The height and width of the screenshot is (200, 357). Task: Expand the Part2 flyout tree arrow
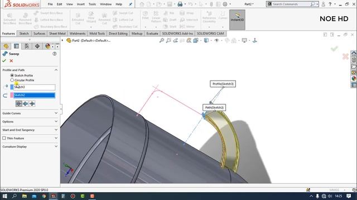coord(62,41)
